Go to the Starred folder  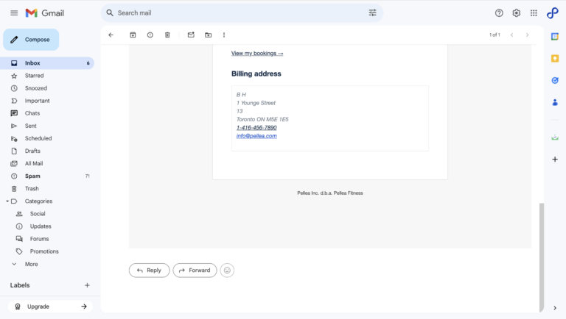(x=34, y=76)
